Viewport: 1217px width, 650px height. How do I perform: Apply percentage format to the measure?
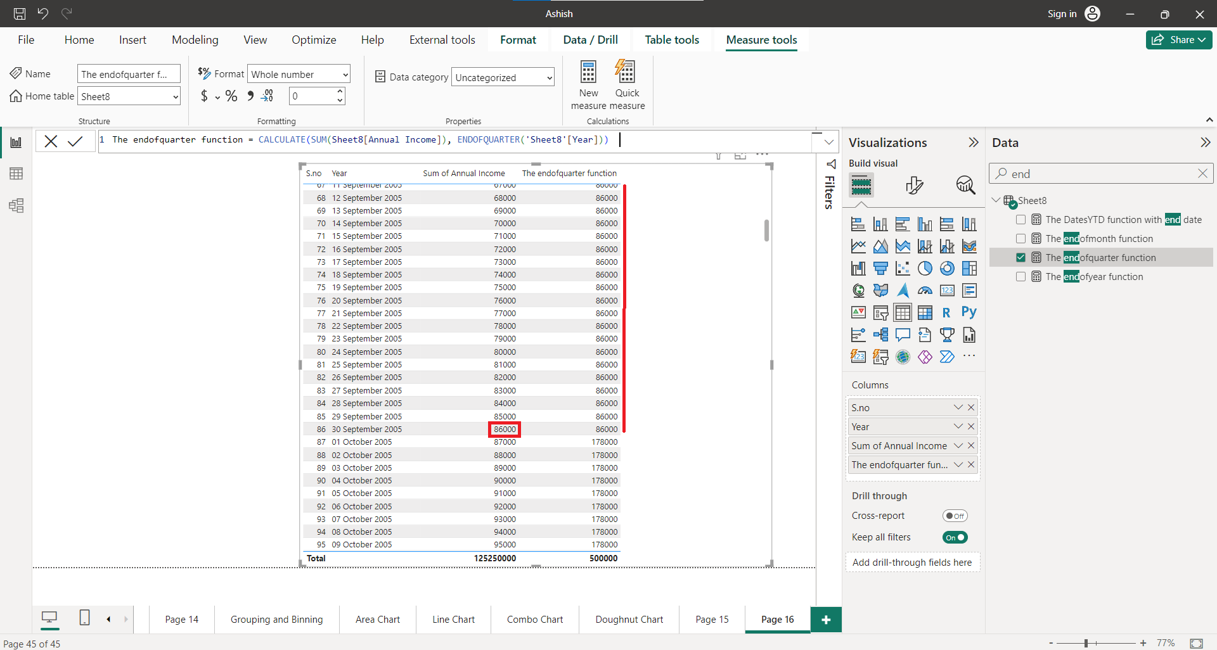[231, 96]
